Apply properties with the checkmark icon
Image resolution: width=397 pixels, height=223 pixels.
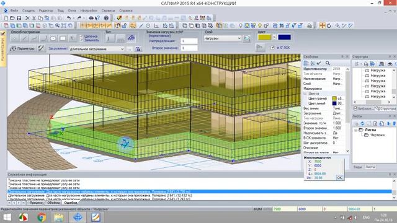(x=319, y=63)
